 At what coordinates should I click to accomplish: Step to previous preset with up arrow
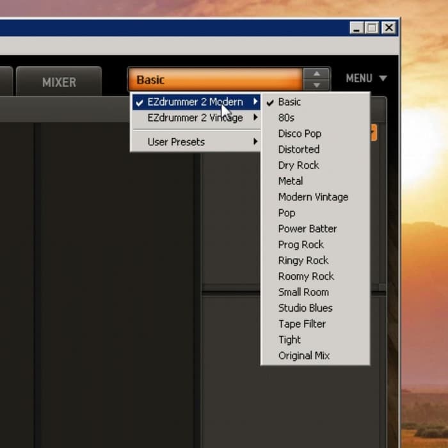click(x=317, y=74)
